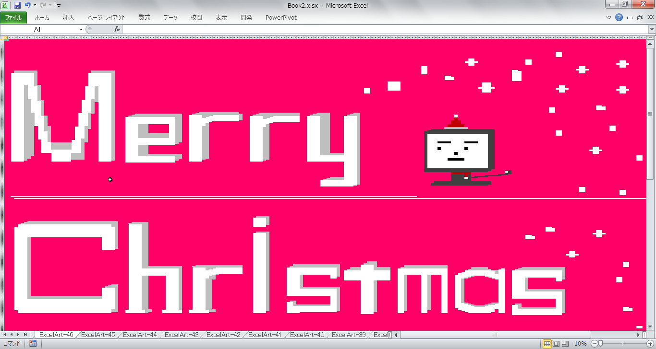656x349 pixels.
Task: Switch to the ホーム ribbon tab
Action: 42,18
